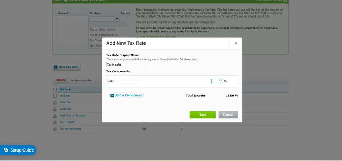The width and height of the screenshot is (342, 161).
Task: Click the percentage field showing 15
Action: 217,81
